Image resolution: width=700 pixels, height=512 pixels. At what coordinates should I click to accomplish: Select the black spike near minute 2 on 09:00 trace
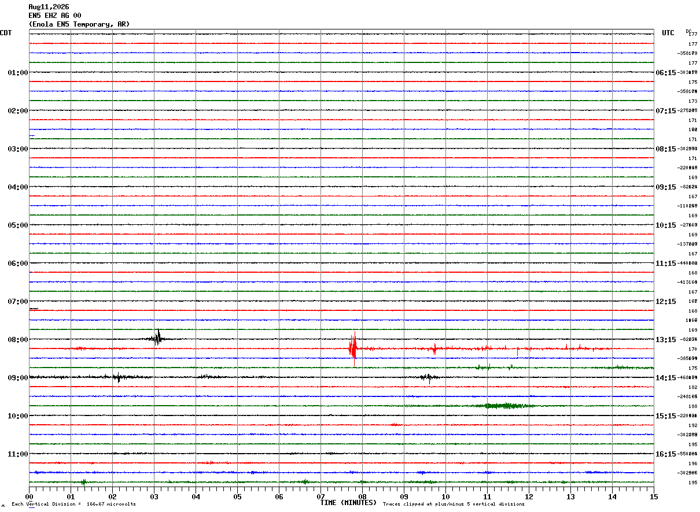[119, 377]
